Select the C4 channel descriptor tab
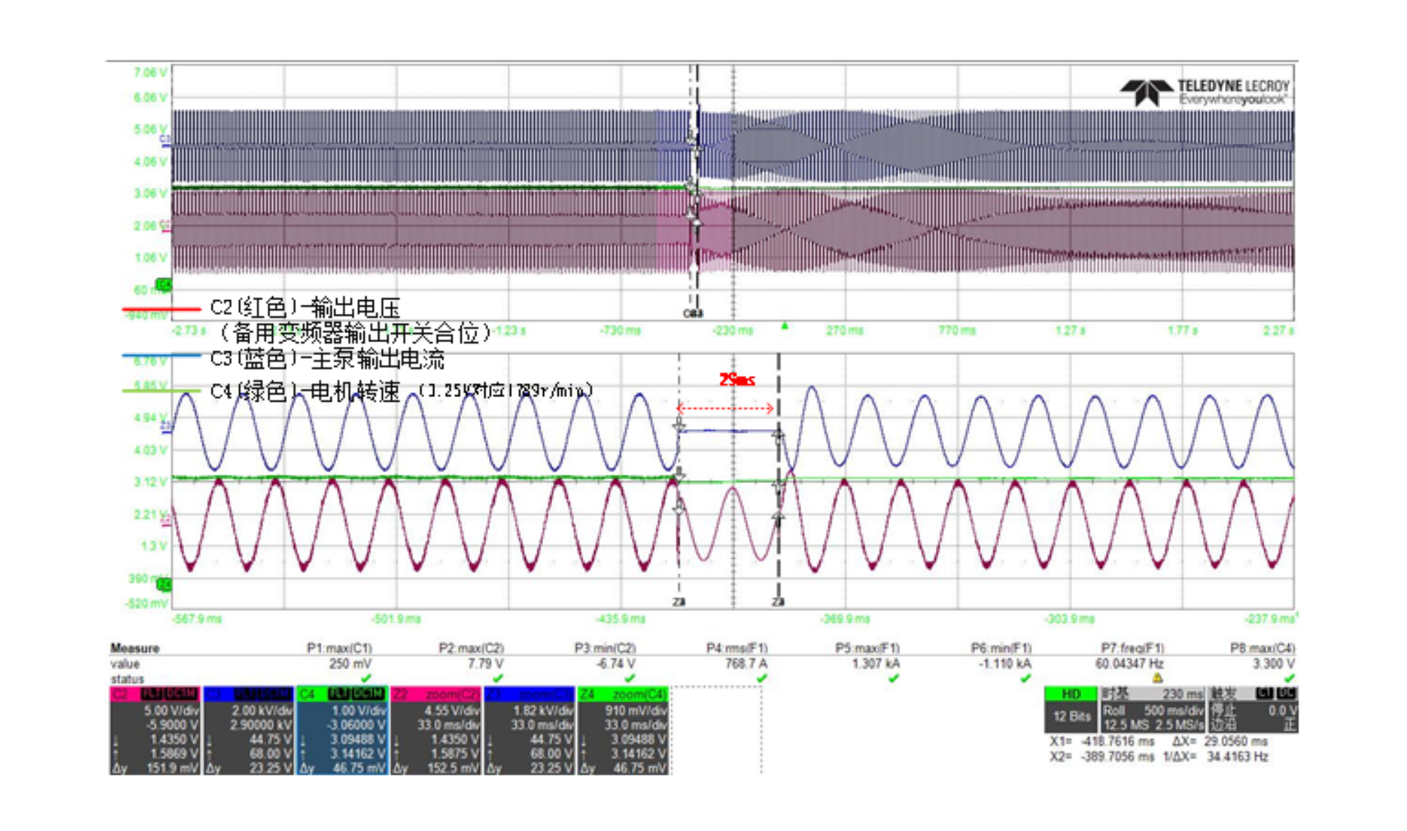This screenshot has width=1407, height=831. click(x=307, y=695)
